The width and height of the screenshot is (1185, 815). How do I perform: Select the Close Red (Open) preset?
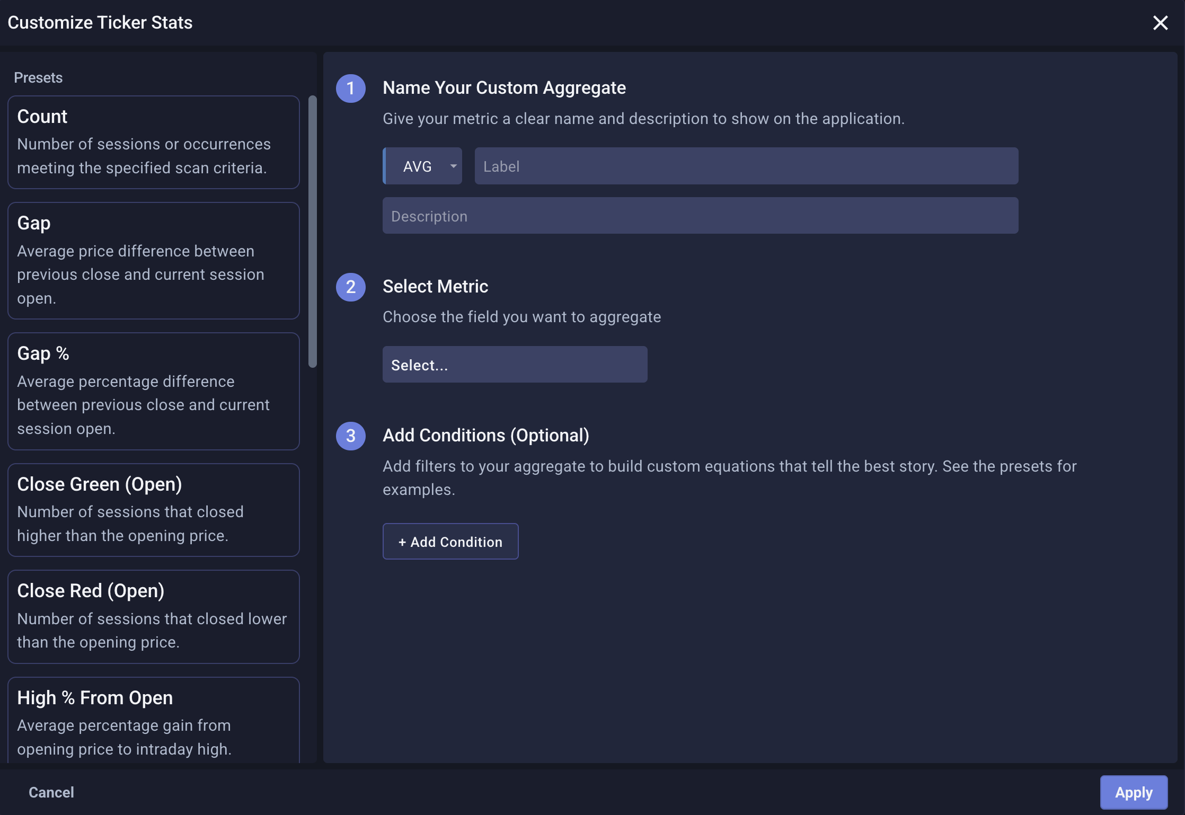click(x=153, y=616)
